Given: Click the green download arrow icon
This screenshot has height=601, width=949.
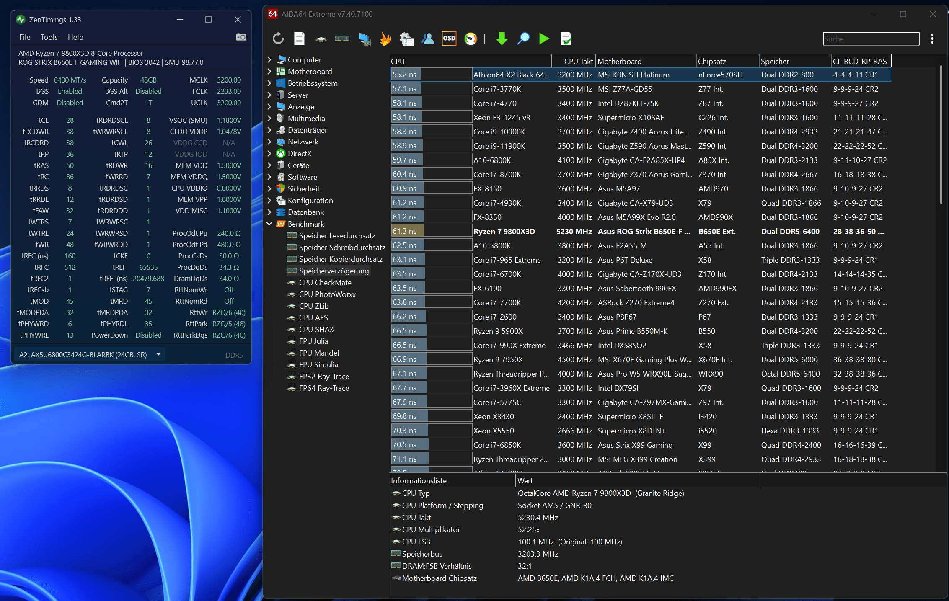Looking at the screenshot, I should pyautogui.click(x=502, y=39).
